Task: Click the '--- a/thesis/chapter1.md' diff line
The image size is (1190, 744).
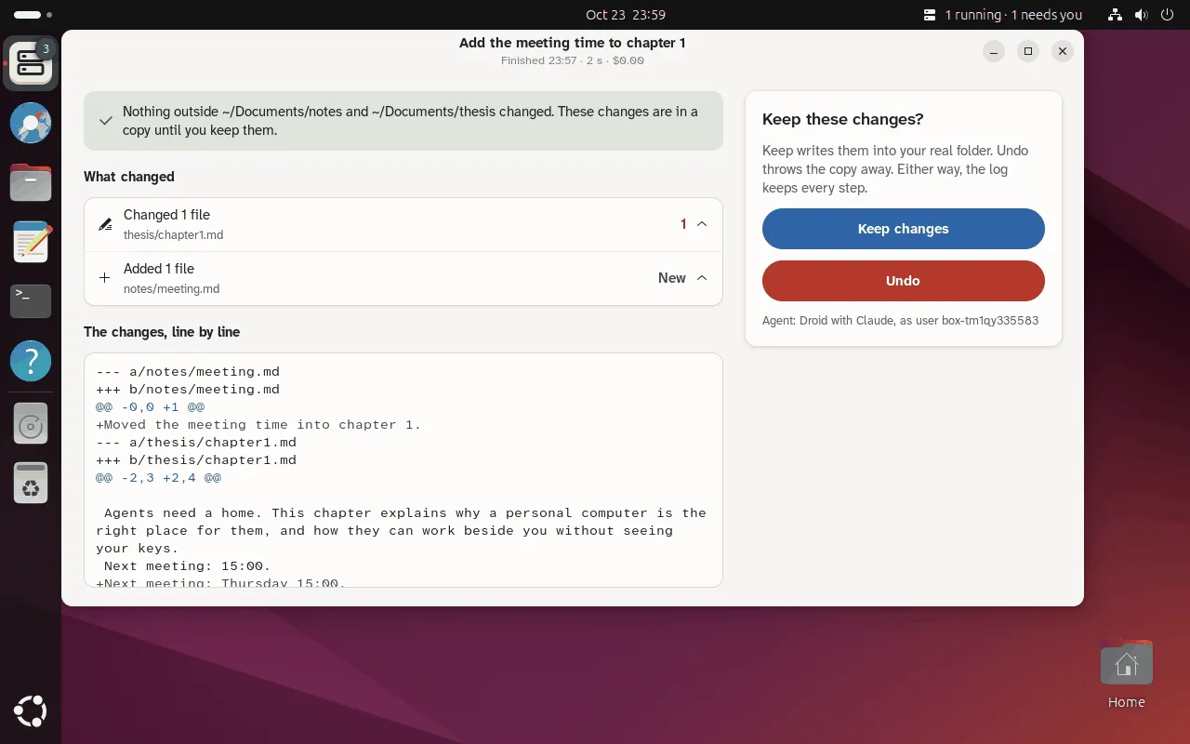Action: point(196,442)
